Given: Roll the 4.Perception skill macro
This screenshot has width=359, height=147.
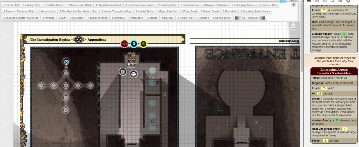Looking at the screenshot, I should (136, 18).
